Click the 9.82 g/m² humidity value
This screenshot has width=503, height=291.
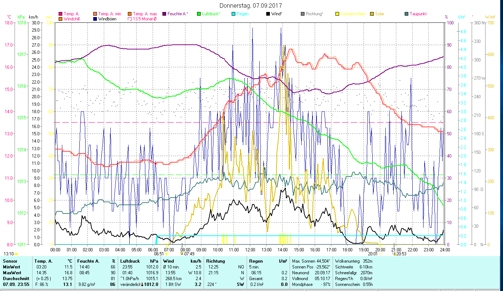pyautogui.click(x=86, y=284)
